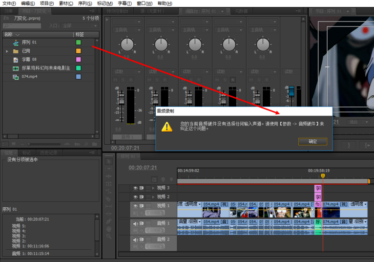Open the 序列(S) menu
The width and height of the screenshot is (374, 262).
pyautogui.click(x=84, y=3)
